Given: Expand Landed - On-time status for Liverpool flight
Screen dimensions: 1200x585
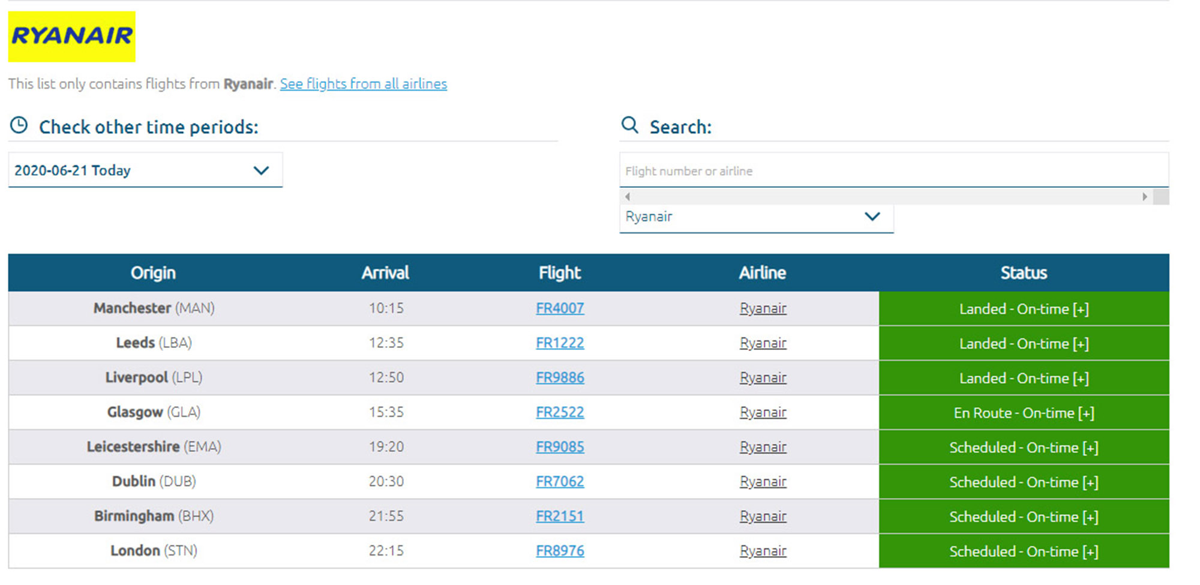Looking at the screenshot, I should pos(1024,378).
